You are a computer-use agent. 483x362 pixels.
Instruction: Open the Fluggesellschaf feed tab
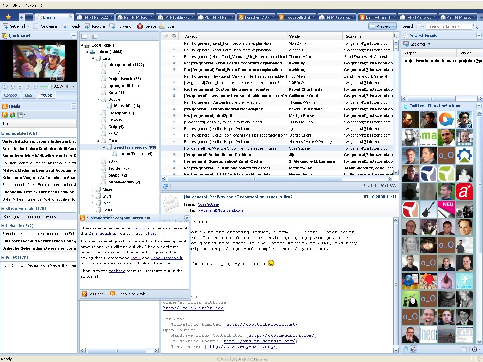297,17
